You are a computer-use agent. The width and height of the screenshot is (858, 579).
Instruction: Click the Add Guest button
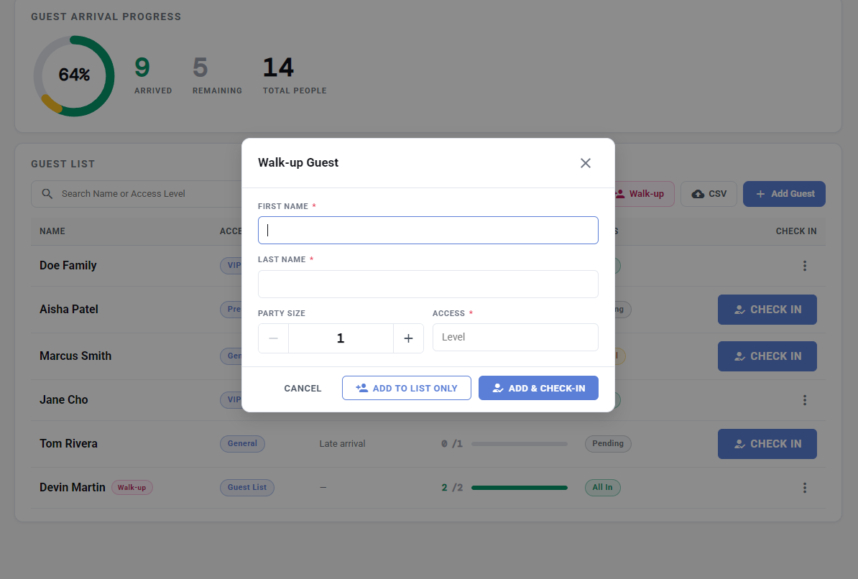point(784,194)
